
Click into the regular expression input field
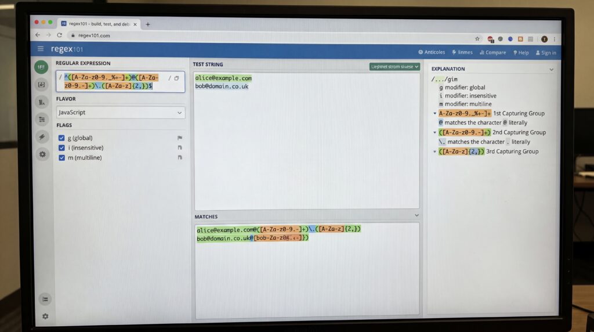[121, 81]
